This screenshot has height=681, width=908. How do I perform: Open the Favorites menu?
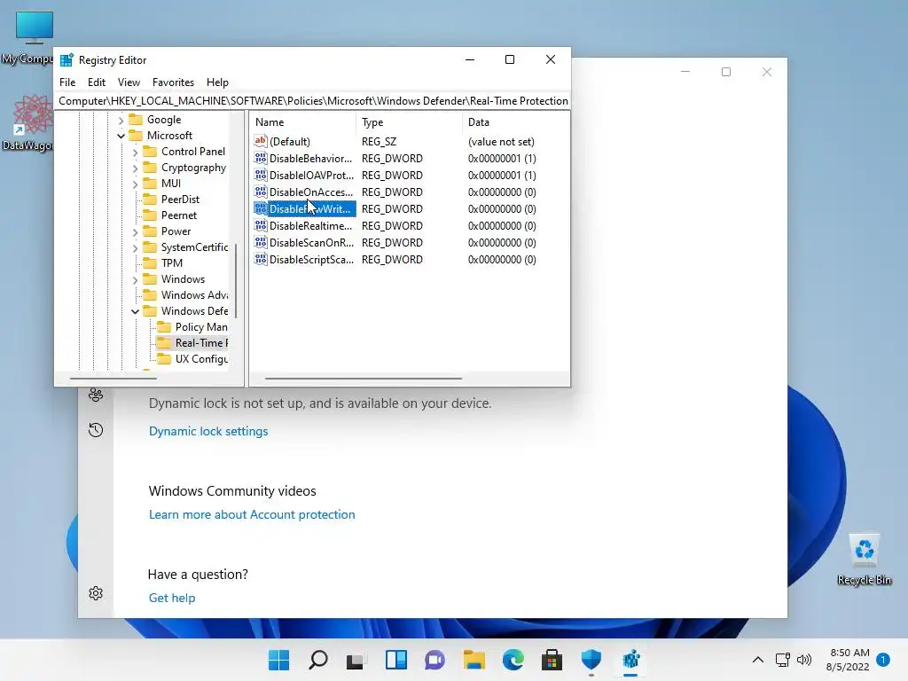pyautogui.click(x=173, y=82)
